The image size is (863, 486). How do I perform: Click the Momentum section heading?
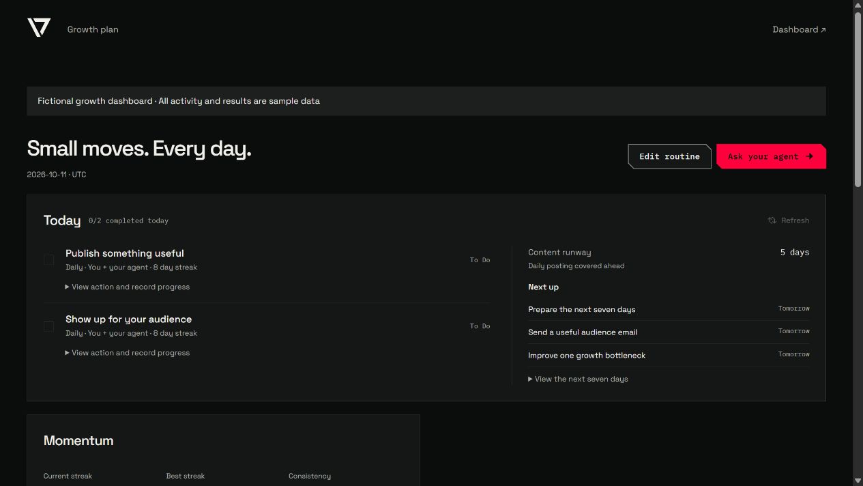pos(78,441)
